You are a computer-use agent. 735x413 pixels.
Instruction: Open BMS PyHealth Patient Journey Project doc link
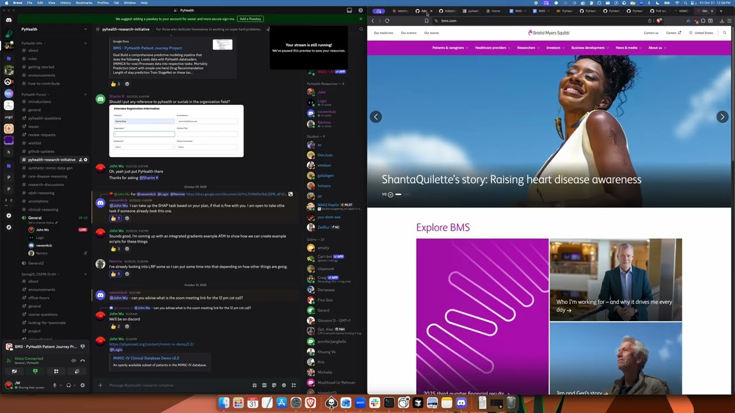point(147,48)
